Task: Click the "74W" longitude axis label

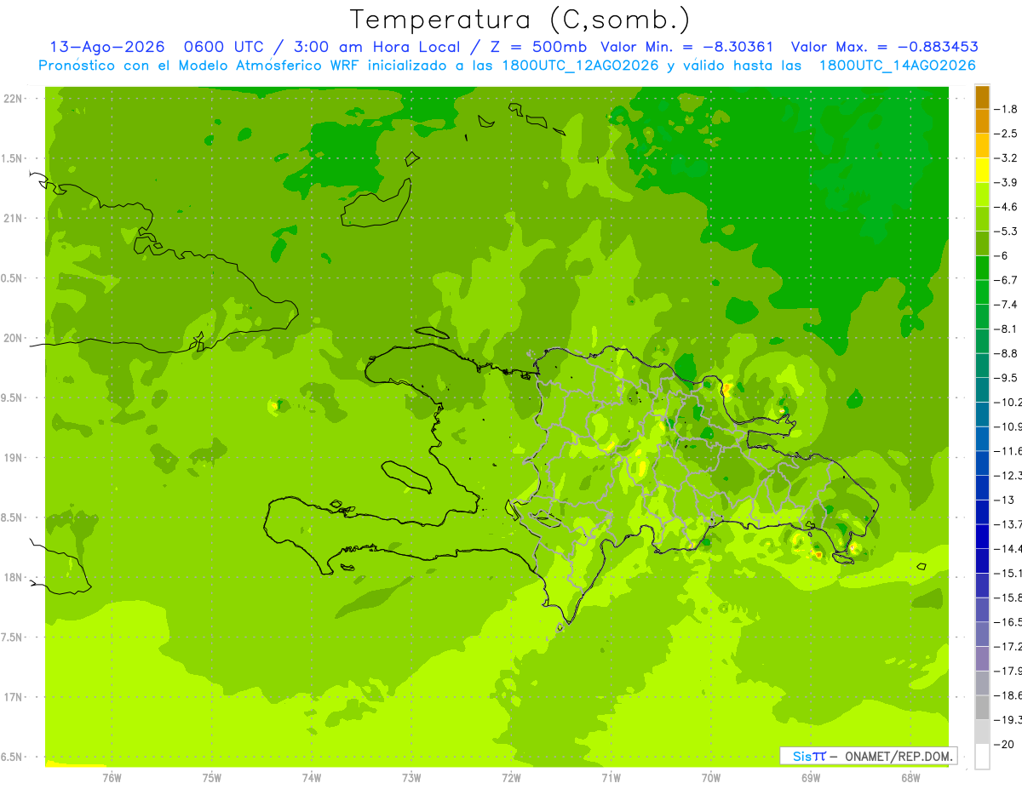Action: [312, 778]
